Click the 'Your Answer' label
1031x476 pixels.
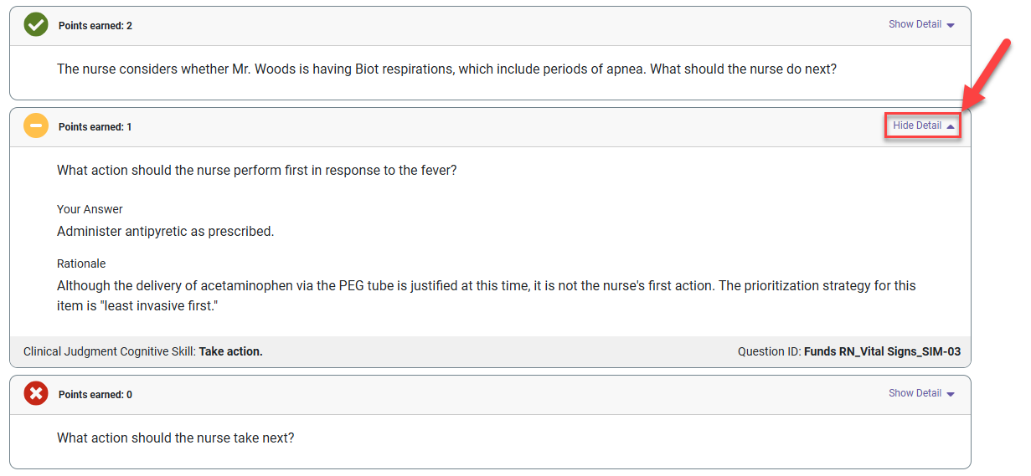90,209
